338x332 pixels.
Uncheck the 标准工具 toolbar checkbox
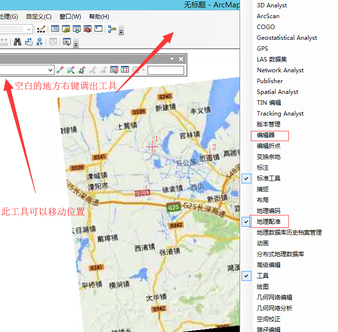tap(246, 179)
